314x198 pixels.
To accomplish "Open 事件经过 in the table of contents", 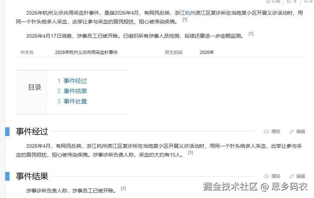I will (x=75, y=81).
